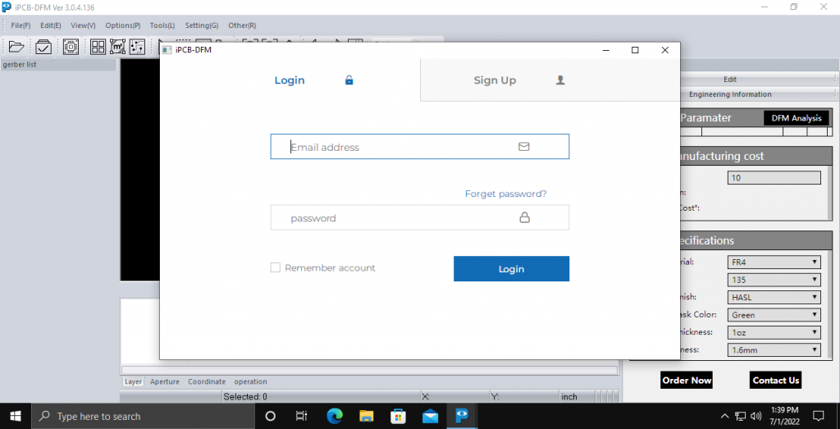Viewport: 840px width, 429px height.
Task: Open the HASL surface finish dropdown
Action: click(x=774, y=298)
